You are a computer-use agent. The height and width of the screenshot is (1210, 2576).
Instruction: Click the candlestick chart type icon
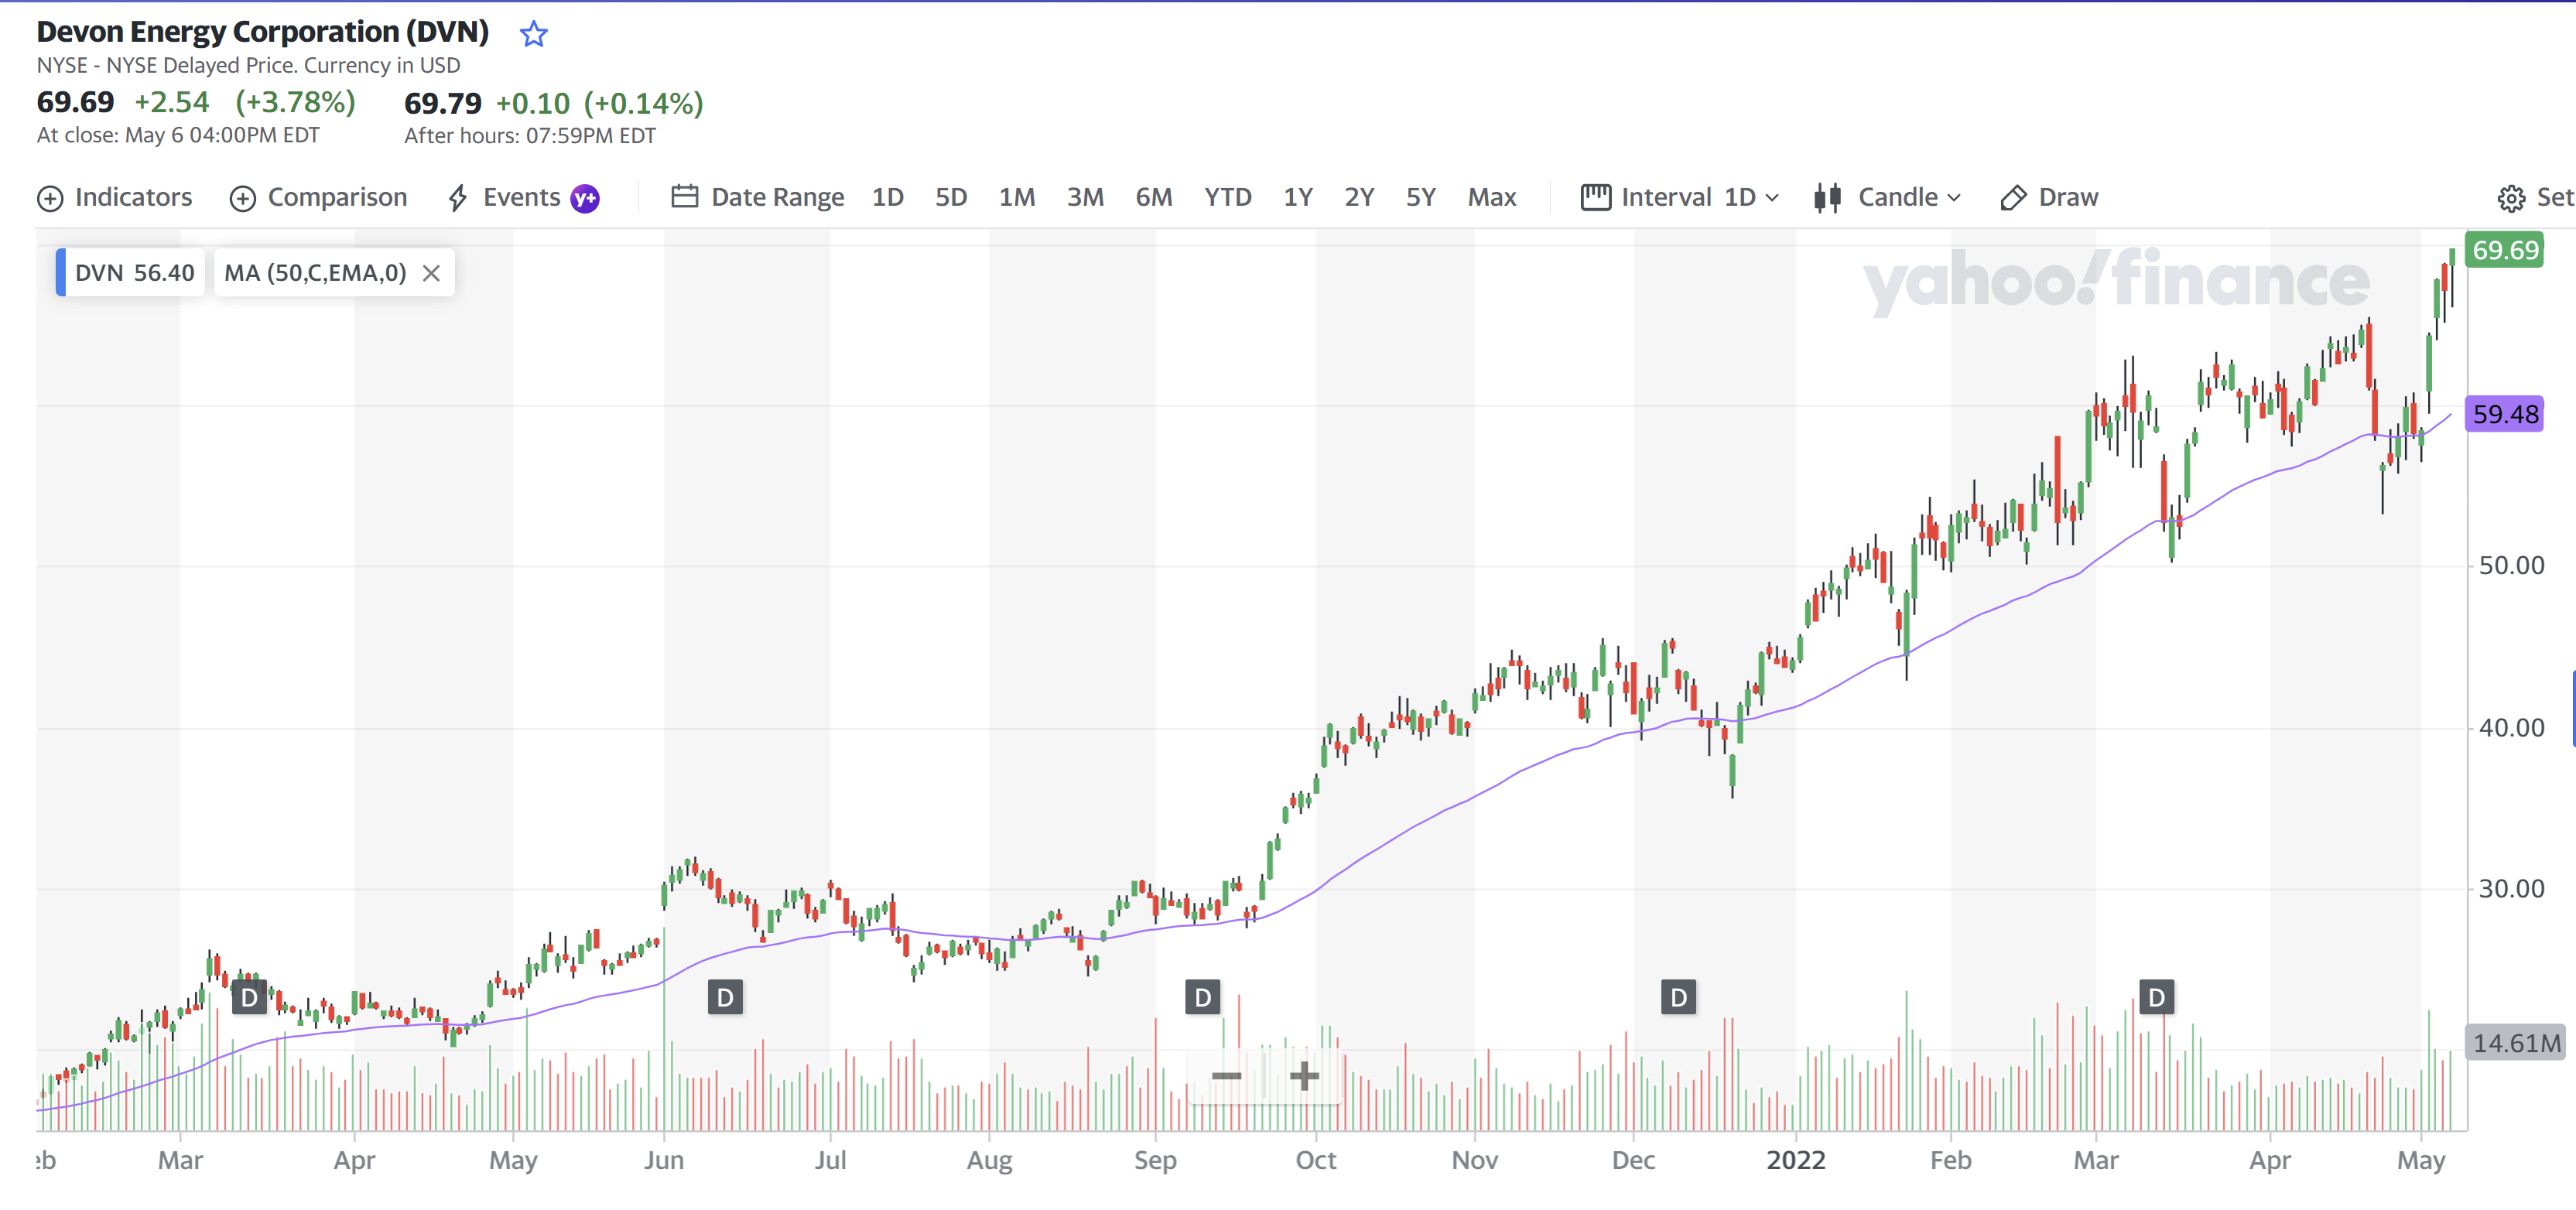point(1827,197)
